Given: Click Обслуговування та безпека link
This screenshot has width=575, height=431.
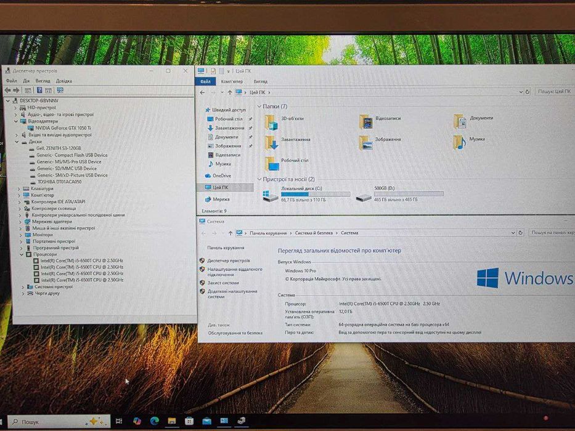Looking at the screenshot, I should pos(235,332).
